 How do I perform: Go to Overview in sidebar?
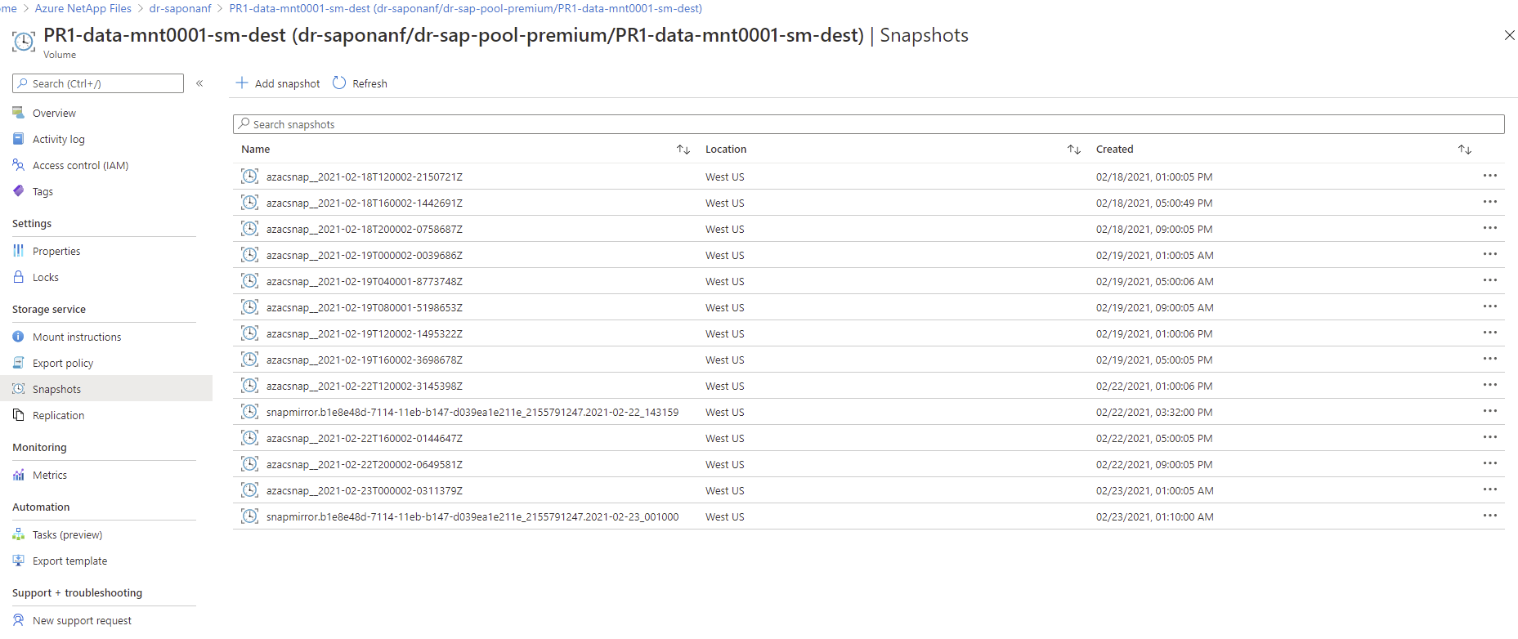pos(54,113)
